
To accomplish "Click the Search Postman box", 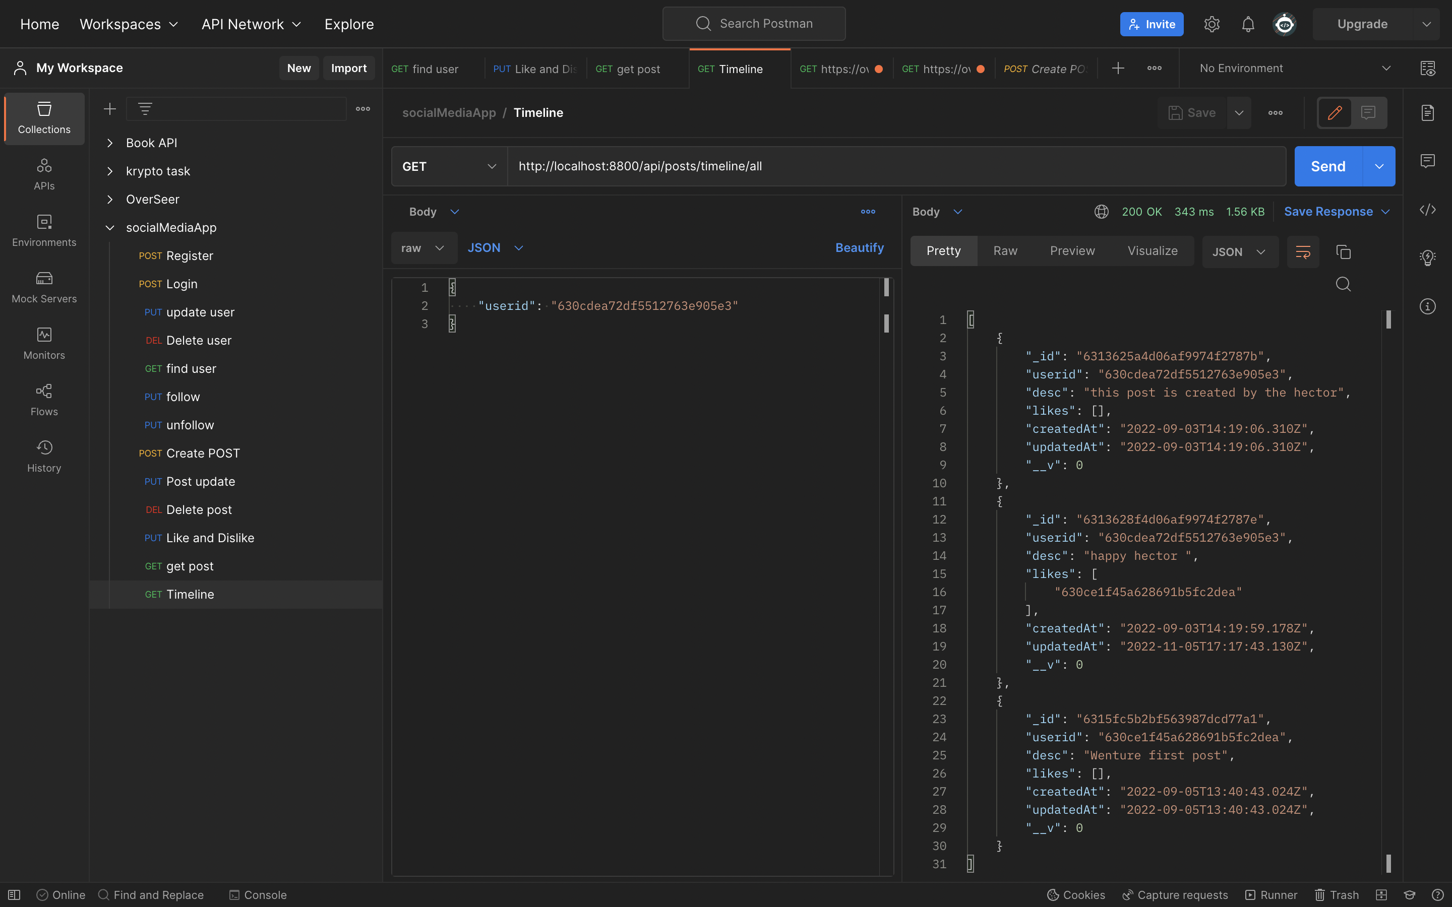I will (754, 24).
